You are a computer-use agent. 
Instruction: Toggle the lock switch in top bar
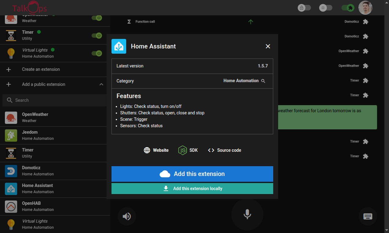304,8
